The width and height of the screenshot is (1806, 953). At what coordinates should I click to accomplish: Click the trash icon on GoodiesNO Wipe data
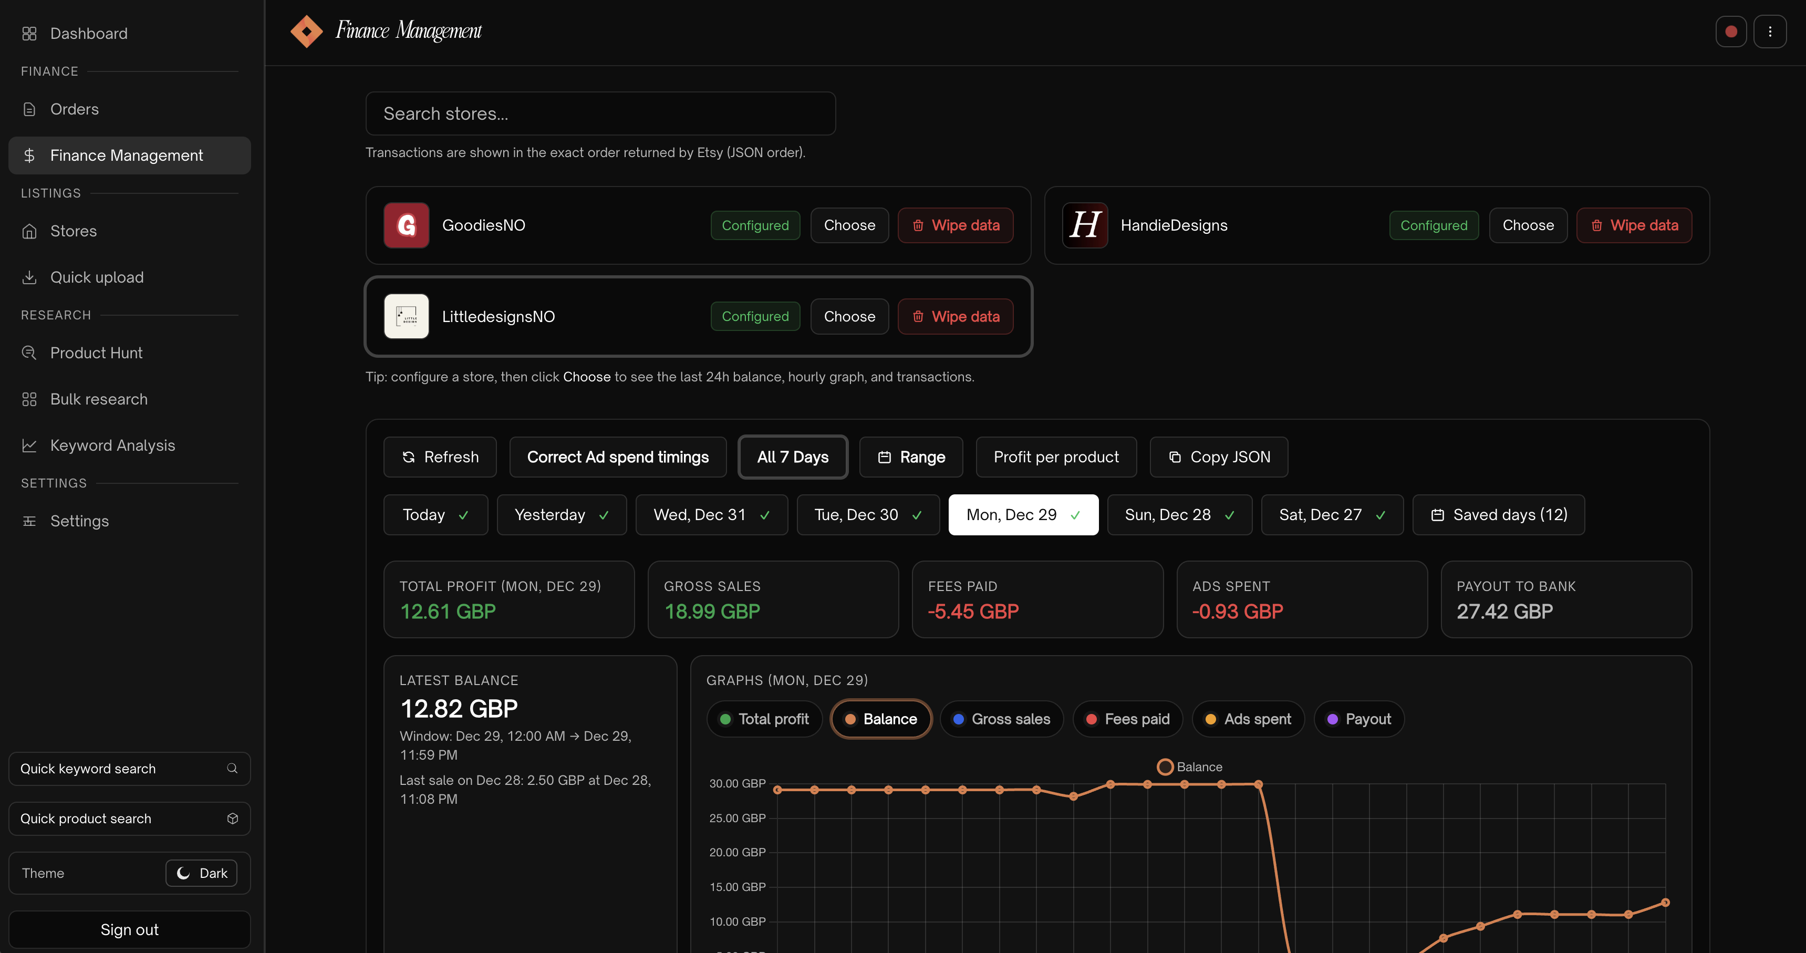(918, 225)
